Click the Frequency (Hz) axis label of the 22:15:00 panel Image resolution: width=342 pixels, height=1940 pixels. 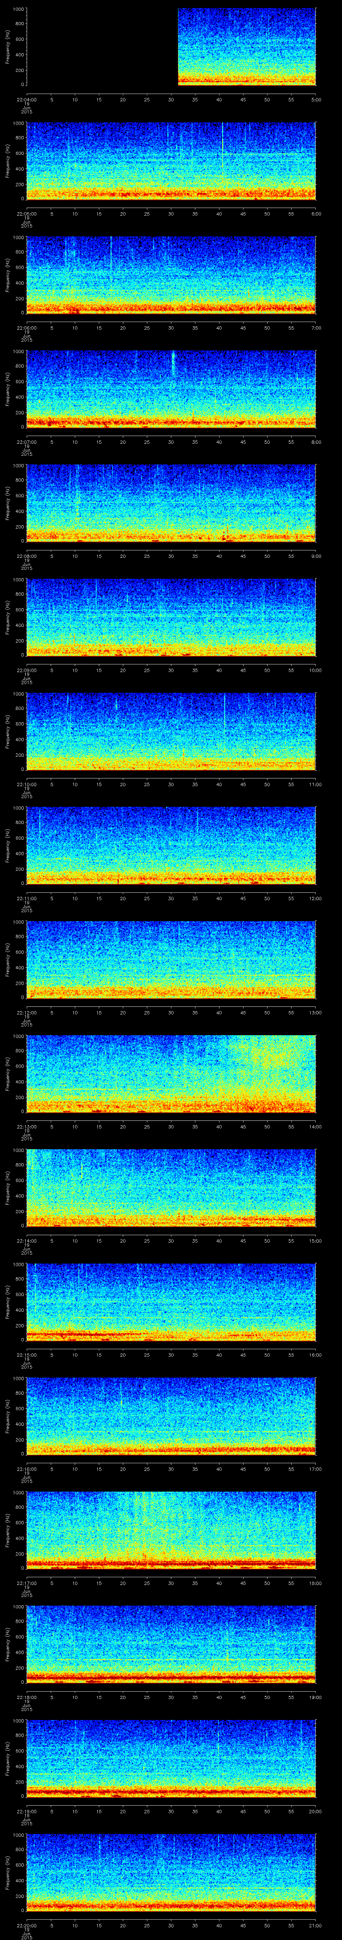tap(8, 1302)
